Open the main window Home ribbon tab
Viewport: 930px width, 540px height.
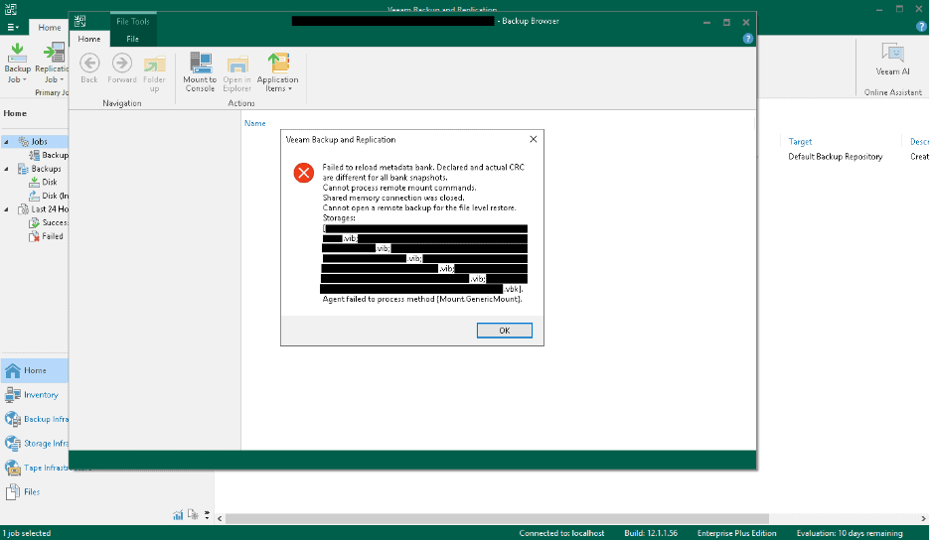[x=50, y=27]
